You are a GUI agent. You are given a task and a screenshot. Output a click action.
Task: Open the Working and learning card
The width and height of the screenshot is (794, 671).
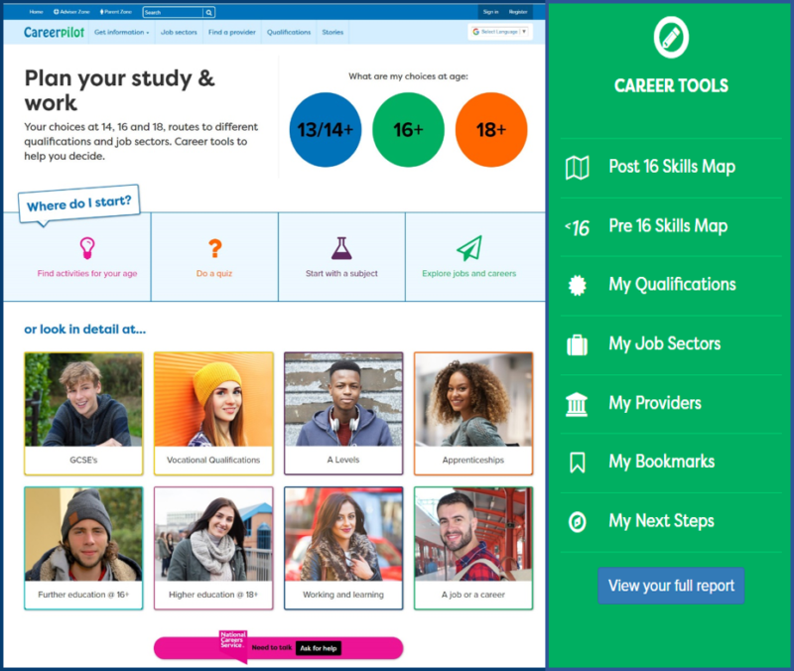pos(343,549)
